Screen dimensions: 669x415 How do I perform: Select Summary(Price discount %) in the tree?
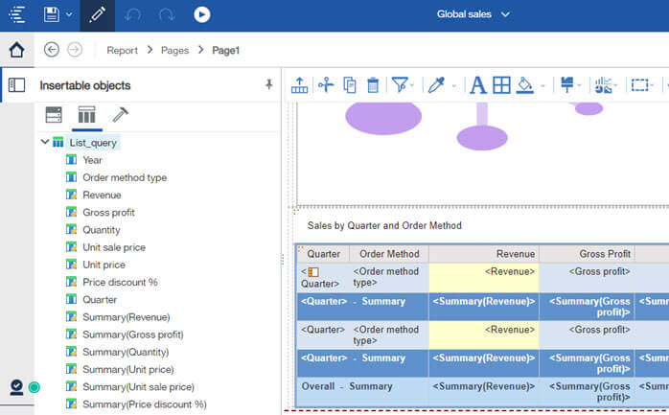[x=144, y=404]
